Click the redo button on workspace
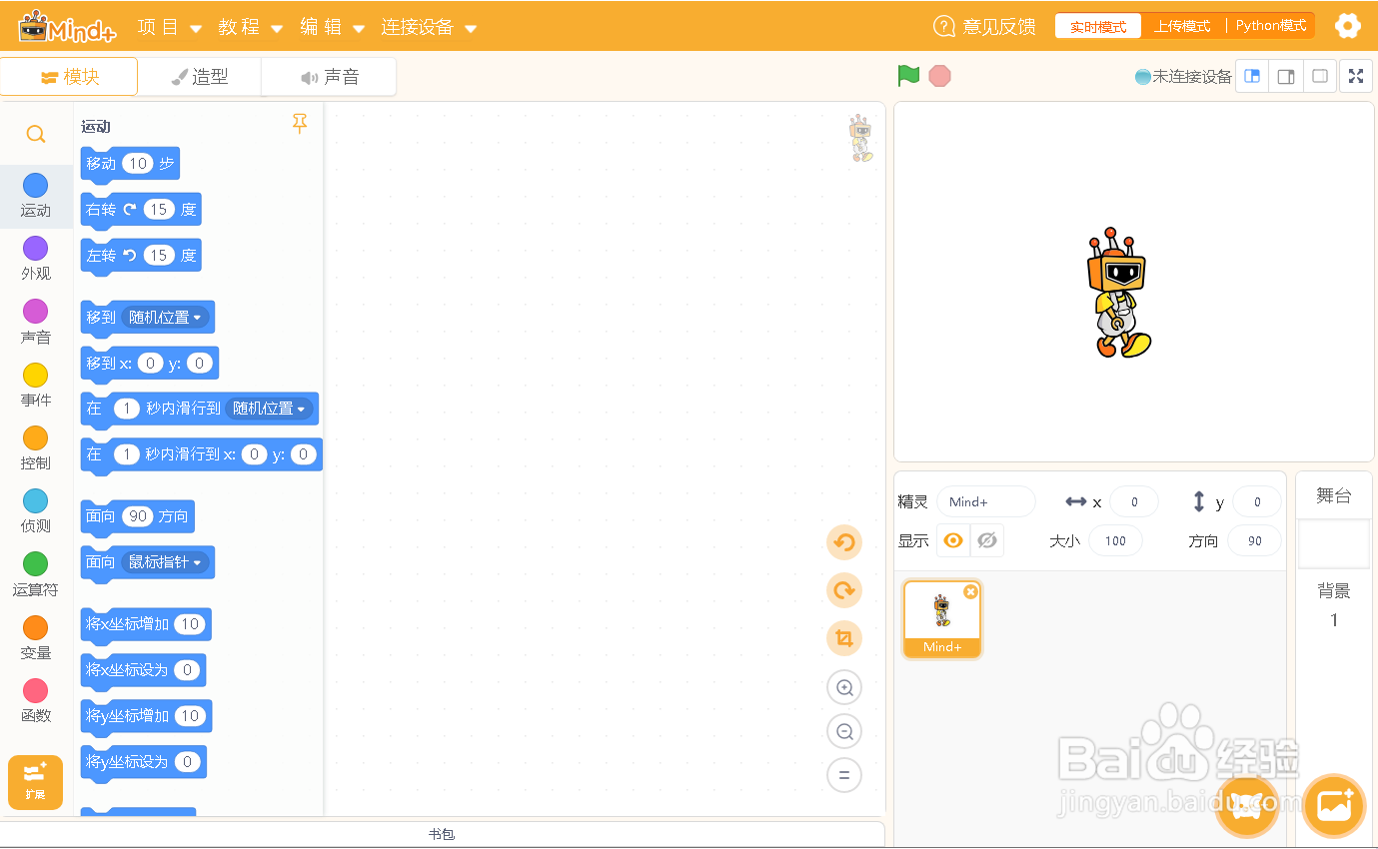1378x849 pixels. [x=844, y=590]
